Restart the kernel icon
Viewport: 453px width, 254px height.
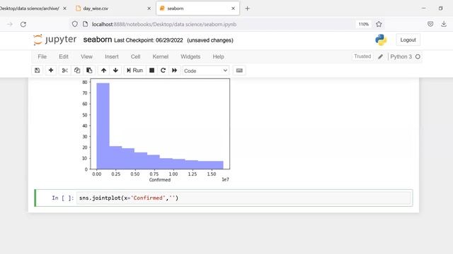tap(163, 71)
